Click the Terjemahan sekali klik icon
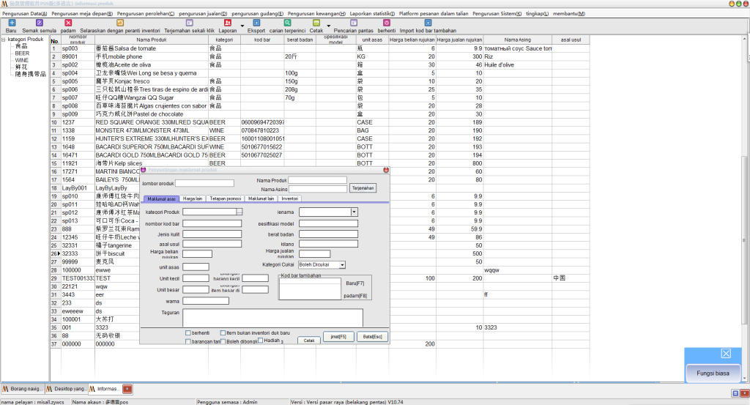The height and width of the screenshot is (405, 750). (x=188, y=23)
